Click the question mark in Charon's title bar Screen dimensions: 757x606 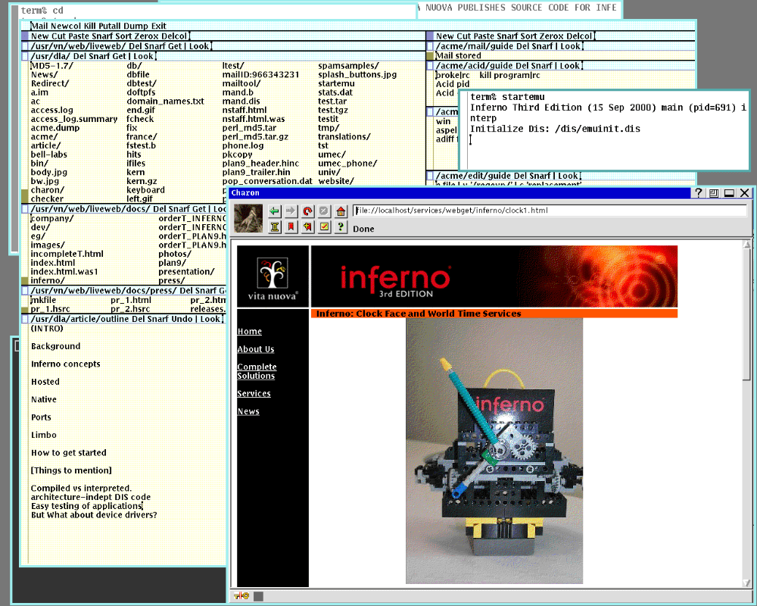tap(698, 193)
